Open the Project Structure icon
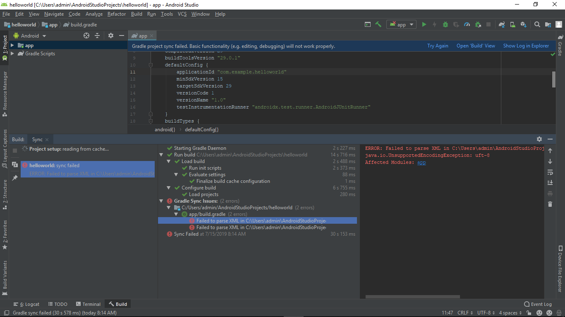 click(x=548, y=24)
